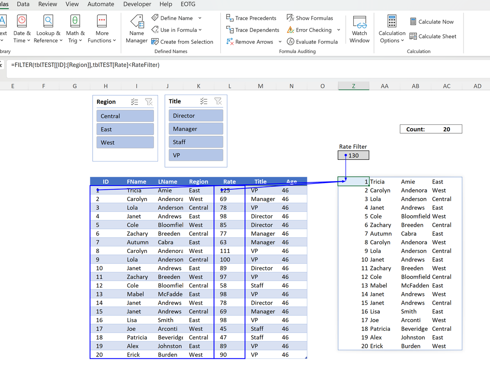Viewport: 490px width, 387px height.
Task: Toggle Central in Region slicer
Action: pos(125,116)
